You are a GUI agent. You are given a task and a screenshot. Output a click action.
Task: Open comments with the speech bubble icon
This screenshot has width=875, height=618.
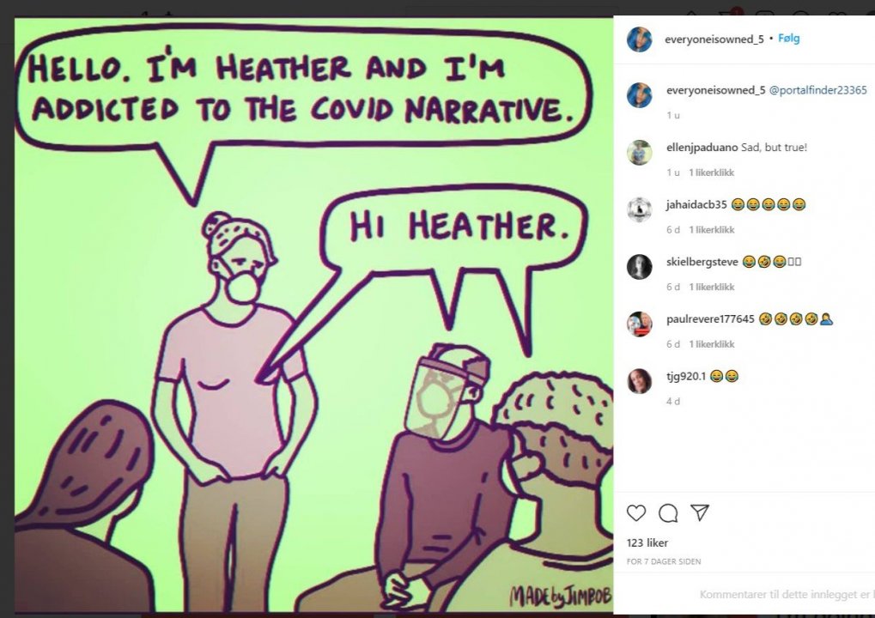(x=668, y=512)
